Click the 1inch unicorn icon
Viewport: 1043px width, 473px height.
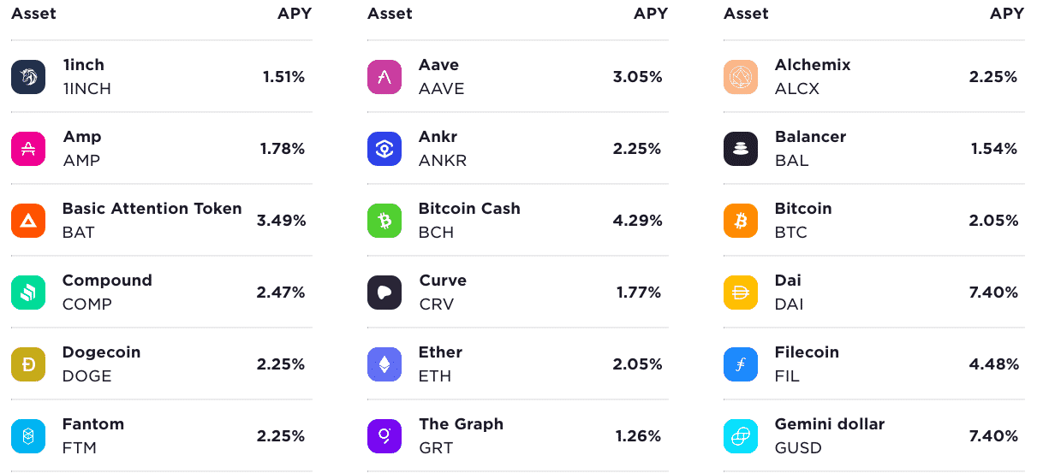(28, 77)
